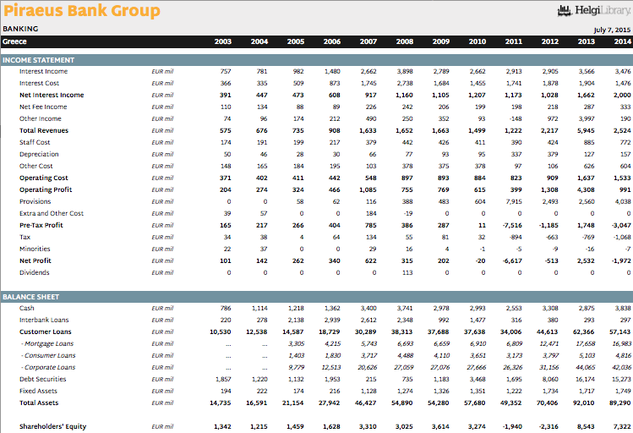The width and height of the screenshot is (633, 433).
Task: Click Fixed Assets 2007 value 1,128
Action: (x=368, y=391)
